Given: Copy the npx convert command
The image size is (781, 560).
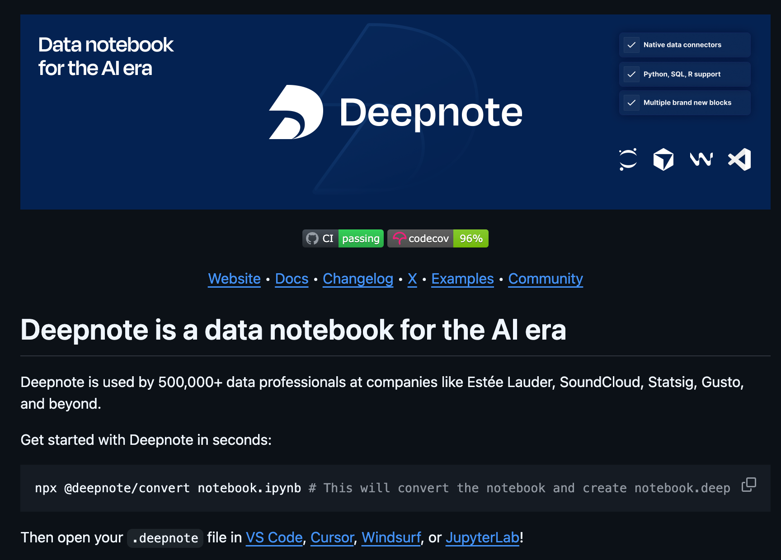Looking at the screenshot, I should 748,485.
